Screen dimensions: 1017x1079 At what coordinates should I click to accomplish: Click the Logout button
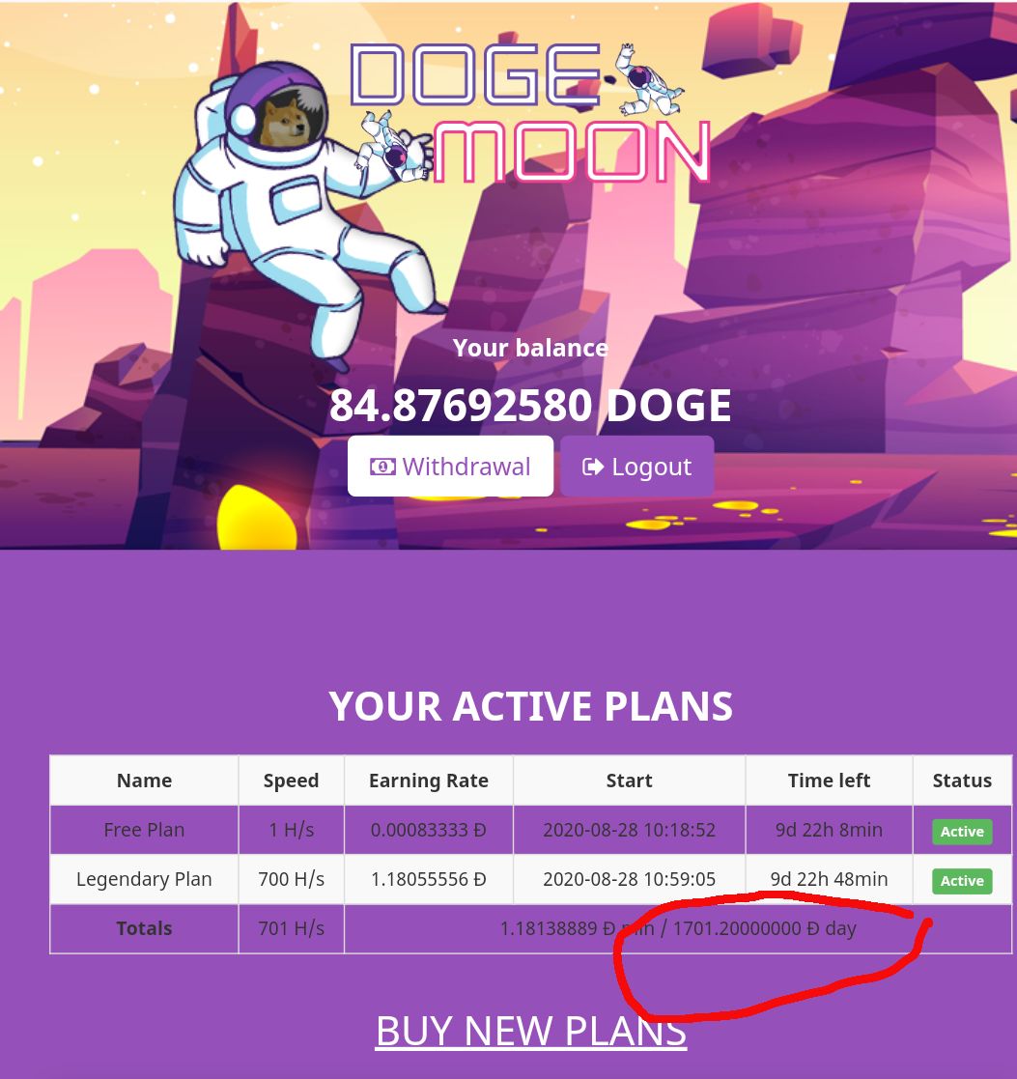pyautogui.click(x=636, y=466)
